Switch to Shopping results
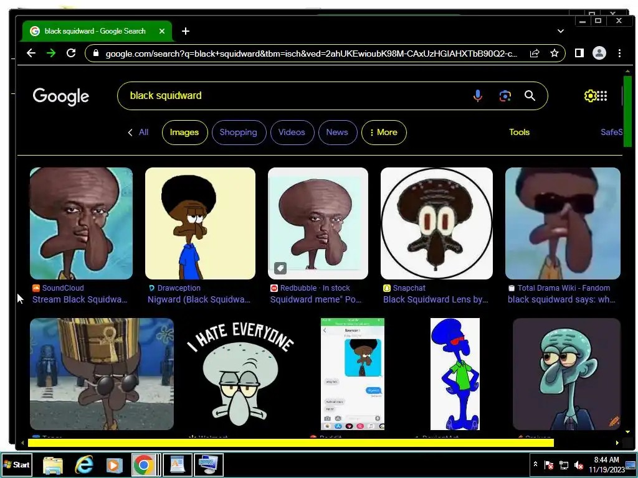The height and width of the screenshot is (478, 638). (239, 133)
